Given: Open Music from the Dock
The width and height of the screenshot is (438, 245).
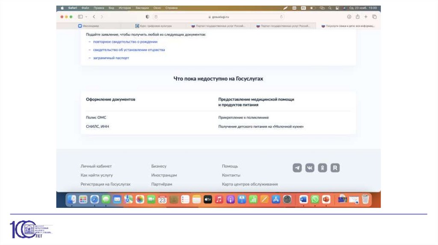Looking at the screenshot, I should 219,200.
